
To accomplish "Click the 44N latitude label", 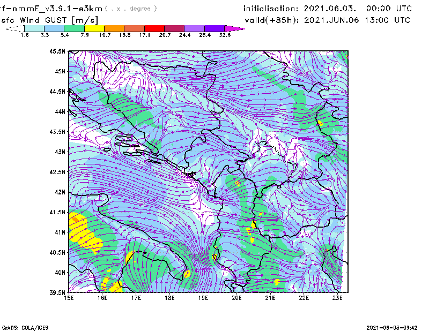I will point(60,111).
